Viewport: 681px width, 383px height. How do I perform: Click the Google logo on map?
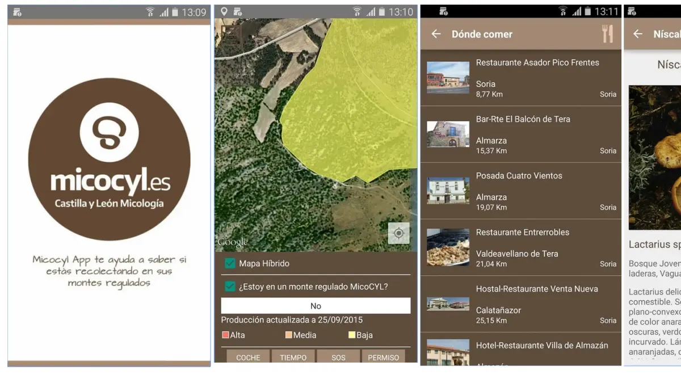click(x=233, y=242)
